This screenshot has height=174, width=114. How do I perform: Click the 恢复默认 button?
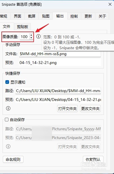pos(93,159)
